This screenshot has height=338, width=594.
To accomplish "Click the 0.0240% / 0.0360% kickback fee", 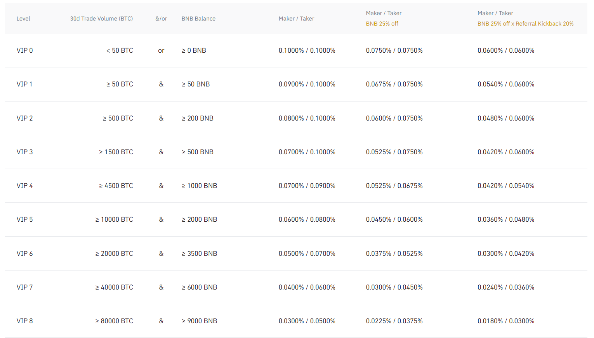I will pos(506,287).
